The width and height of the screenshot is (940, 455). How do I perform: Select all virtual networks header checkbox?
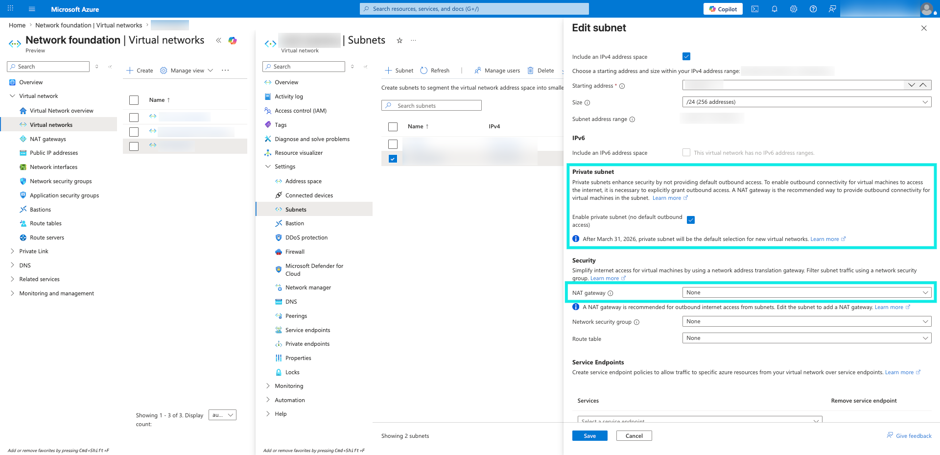(134, 100)
